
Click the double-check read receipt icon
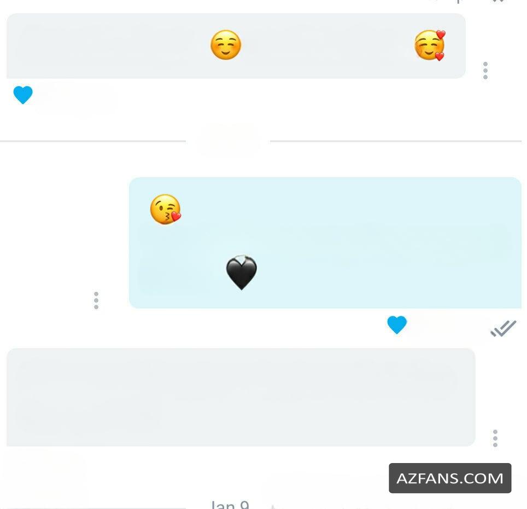[x=503, y=328]
